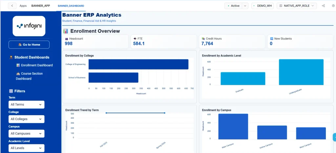Click the Enrollment Dashboard chart icon
Screen dimensions: 336x153
(18, 65)
